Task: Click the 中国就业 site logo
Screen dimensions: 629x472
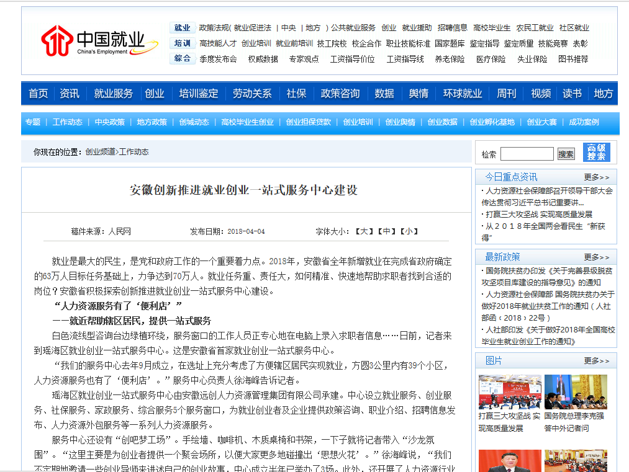Action: point(93,41)
